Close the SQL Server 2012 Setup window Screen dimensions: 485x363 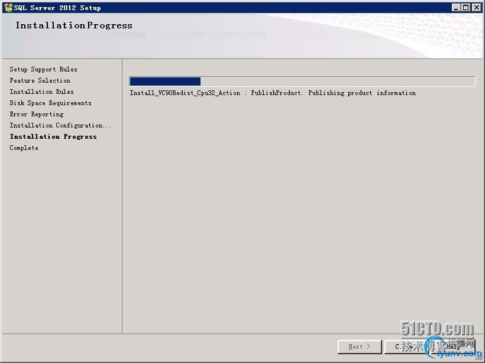(x=477, y=8)
